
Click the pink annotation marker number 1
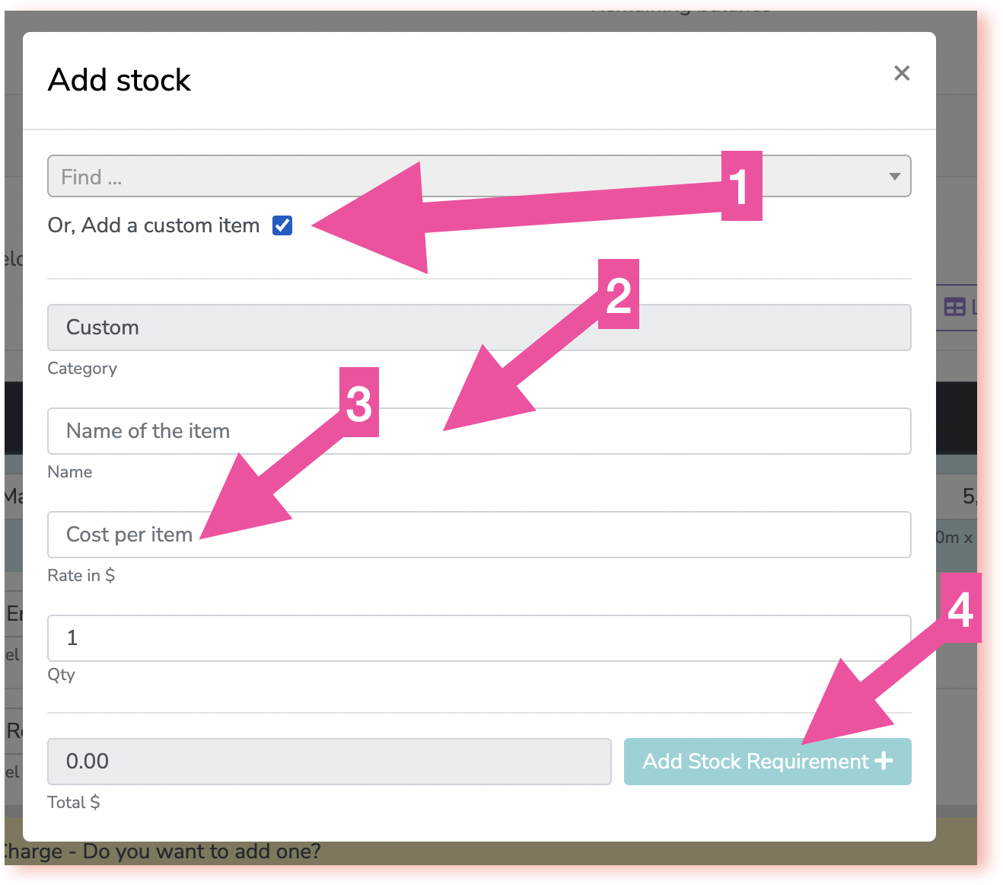coord(741,186)
